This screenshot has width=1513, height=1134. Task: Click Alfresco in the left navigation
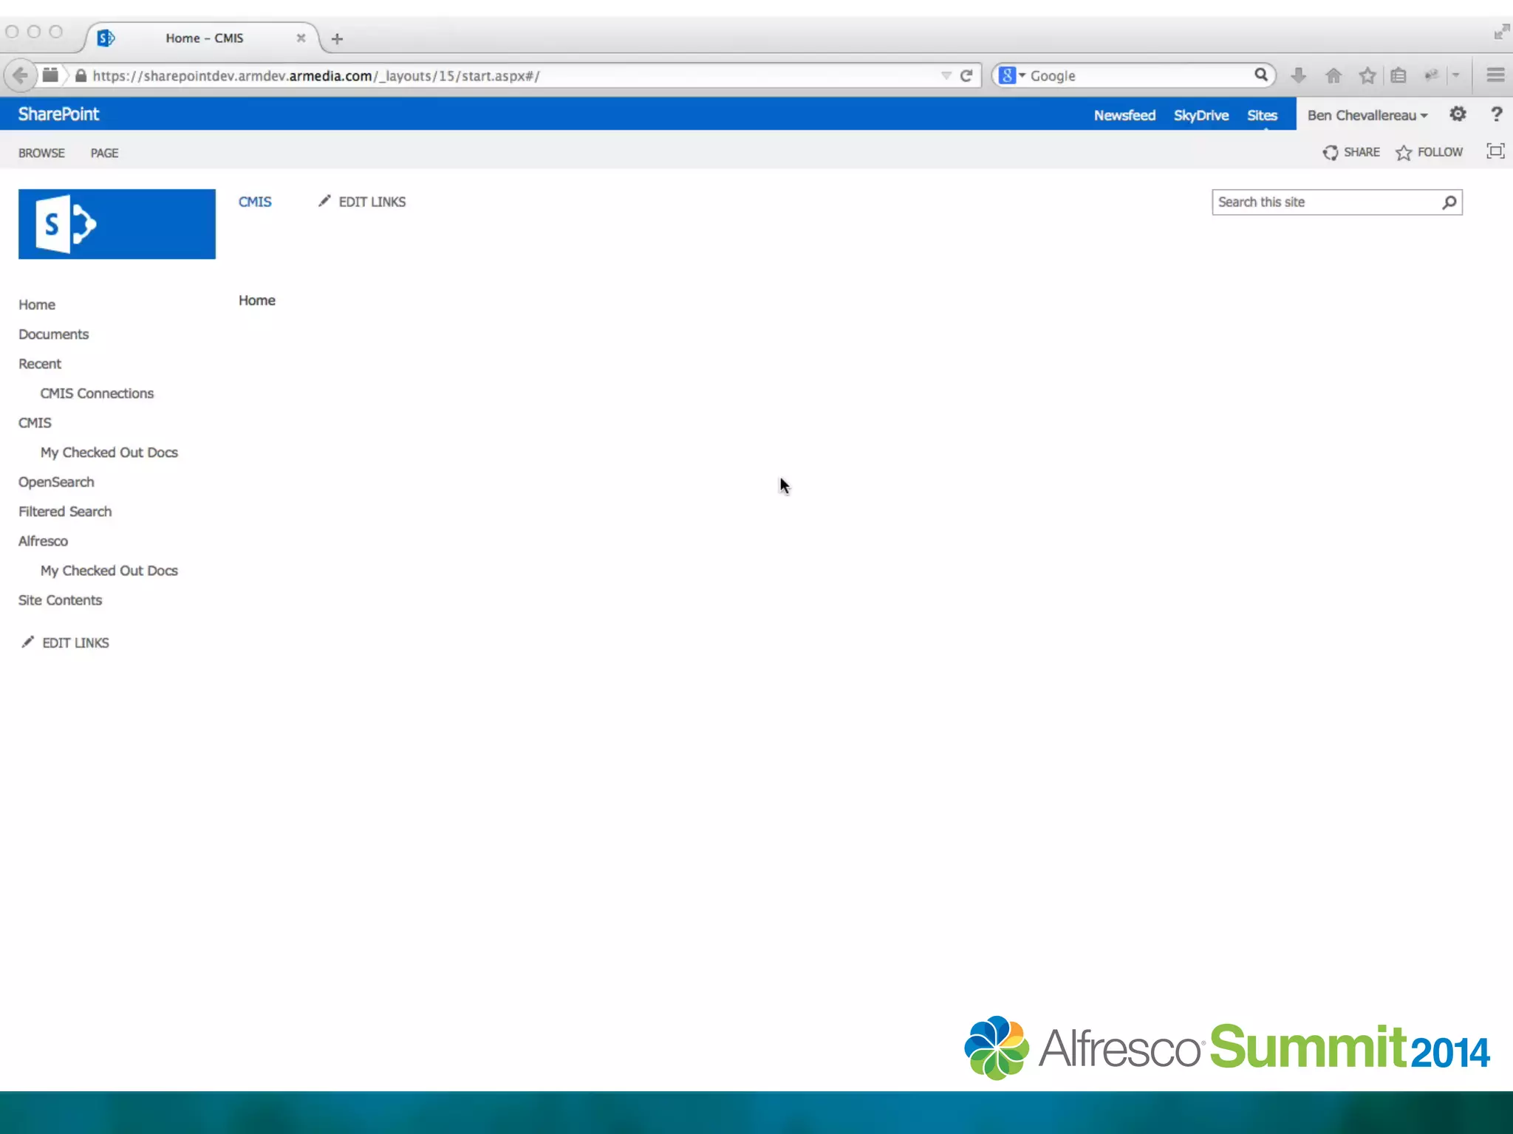click(43, 540)
